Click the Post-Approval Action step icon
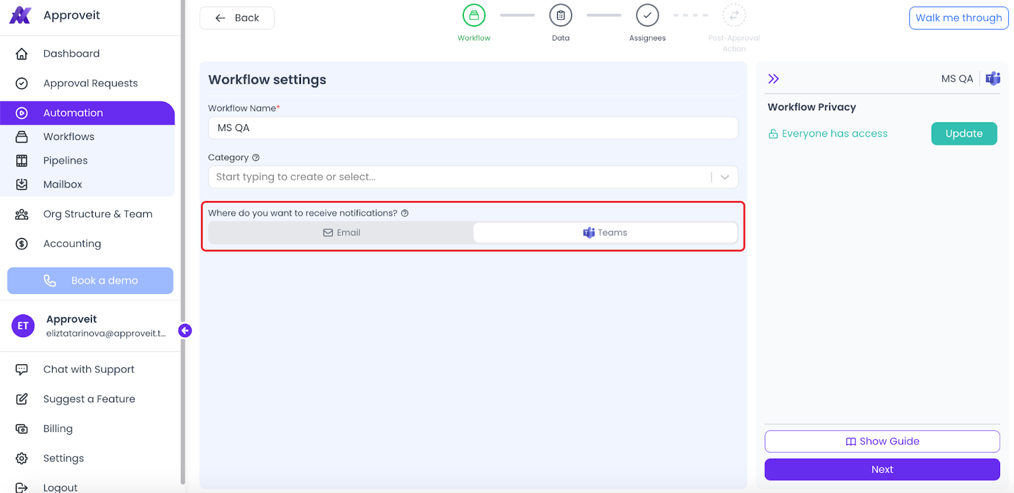 pyautogui.click(x=734, y=15)
